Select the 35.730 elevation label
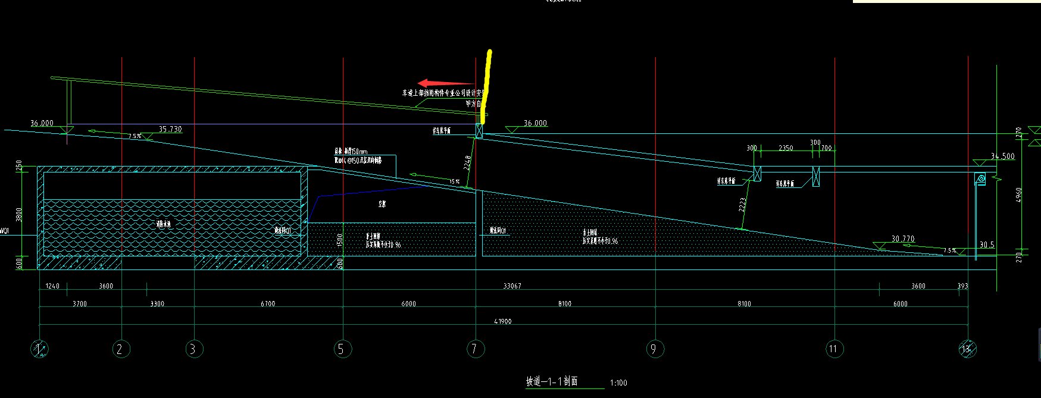Image resolution: width=1041 pixels, height=398 pixels. 170,129
